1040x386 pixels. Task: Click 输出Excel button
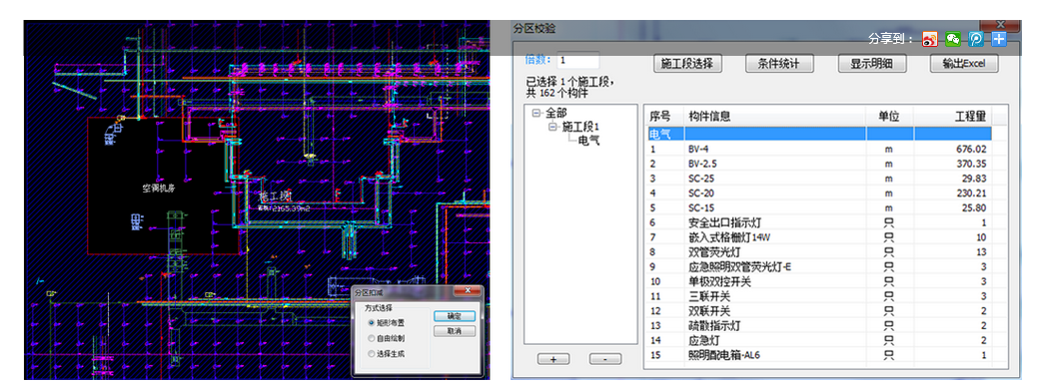click(964, 64)
